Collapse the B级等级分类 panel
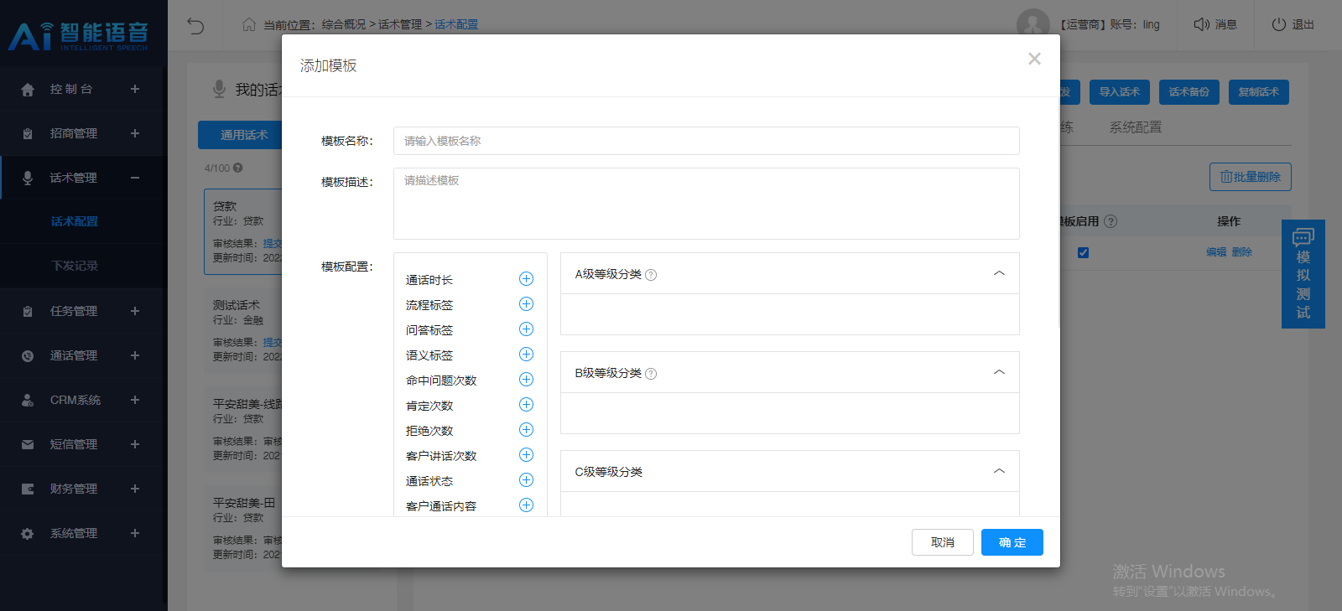1342x611 pixels. click(x=999, y=372)
